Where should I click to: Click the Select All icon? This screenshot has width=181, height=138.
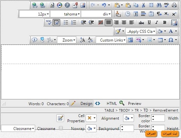pyautogui.click(x=151, y=5)
